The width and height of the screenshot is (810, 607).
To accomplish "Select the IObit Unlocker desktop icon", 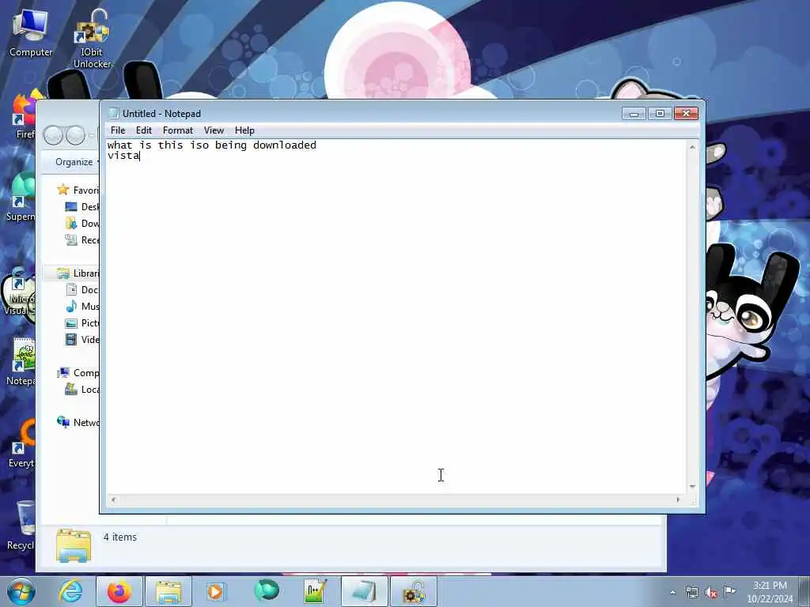I will (x=92, y=39).
